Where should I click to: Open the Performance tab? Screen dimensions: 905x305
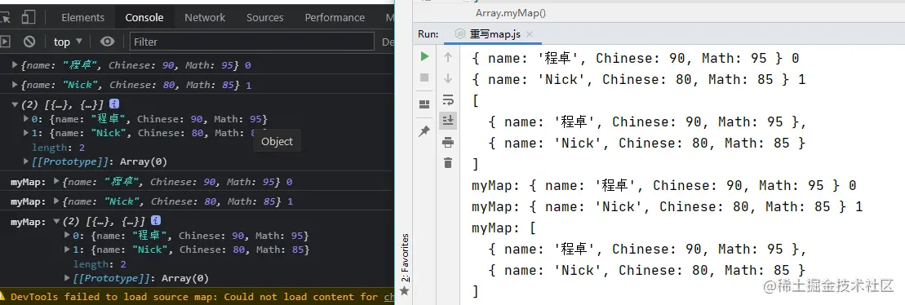[335, 17]
